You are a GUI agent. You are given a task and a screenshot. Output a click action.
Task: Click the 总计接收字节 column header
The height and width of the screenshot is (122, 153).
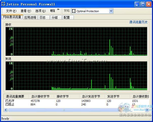[40, 97]
